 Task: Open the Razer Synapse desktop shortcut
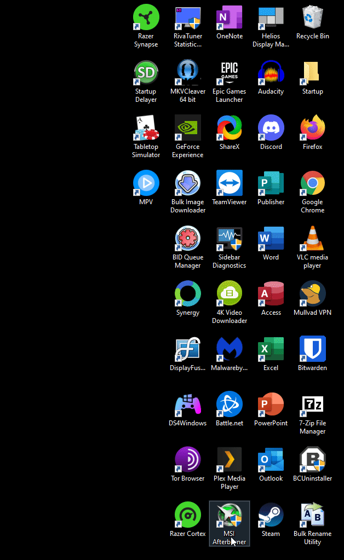click(146, 18)
